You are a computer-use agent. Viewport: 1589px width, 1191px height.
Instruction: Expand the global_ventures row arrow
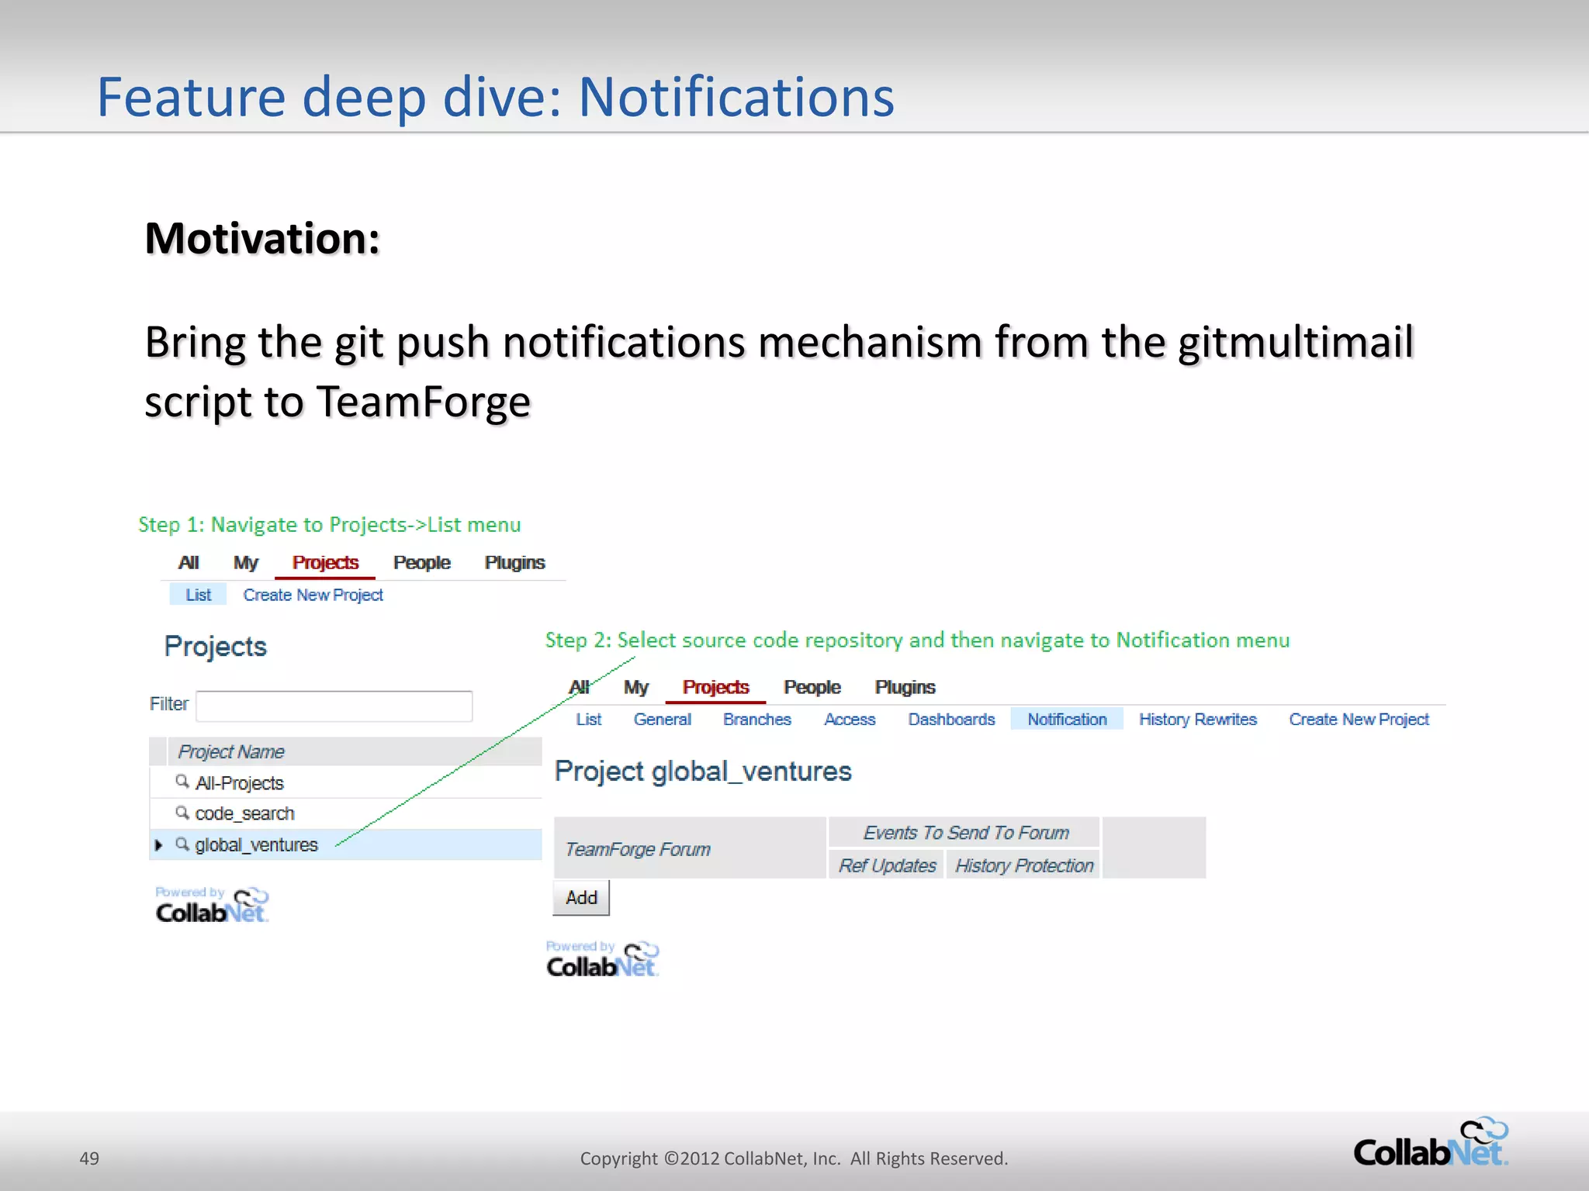coord(158,844)
